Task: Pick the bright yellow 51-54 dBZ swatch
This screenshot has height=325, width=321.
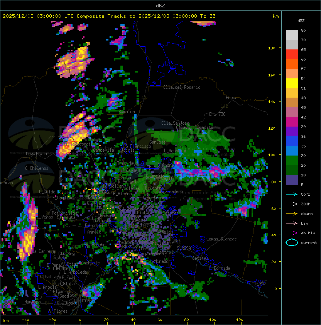Action: (292, 83)
